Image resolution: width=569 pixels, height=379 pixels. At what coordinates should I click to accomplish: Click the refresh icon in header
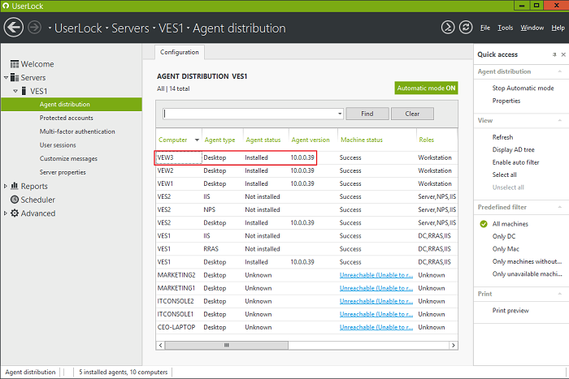click(466, 28)
